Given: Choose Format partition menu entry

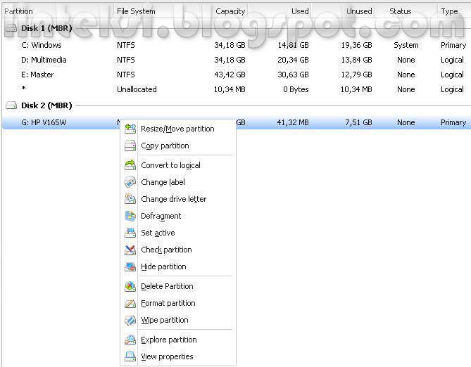Looking at the screenshot, I should 178,303.
